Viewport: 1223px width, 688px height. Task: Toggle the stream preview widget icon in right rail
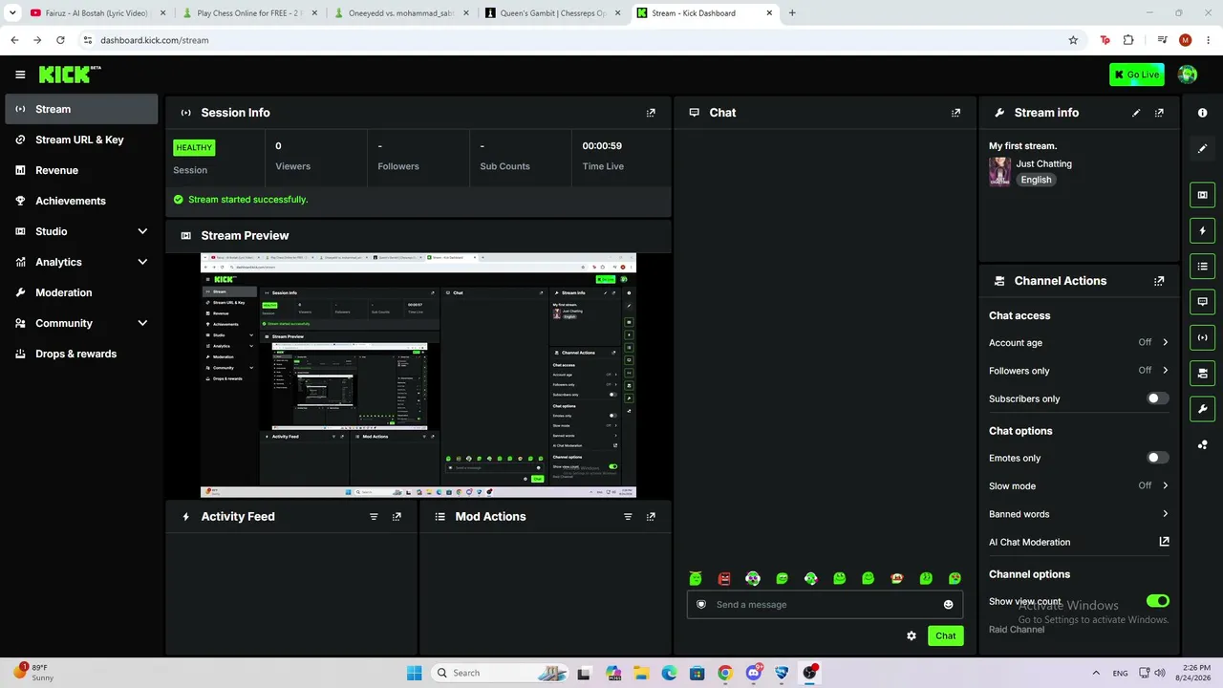click(1203, 195)
